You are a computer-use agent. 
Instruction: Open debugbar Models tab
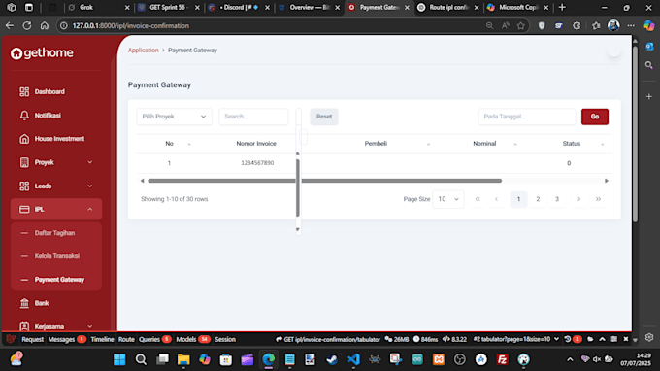tap(193, 339)
